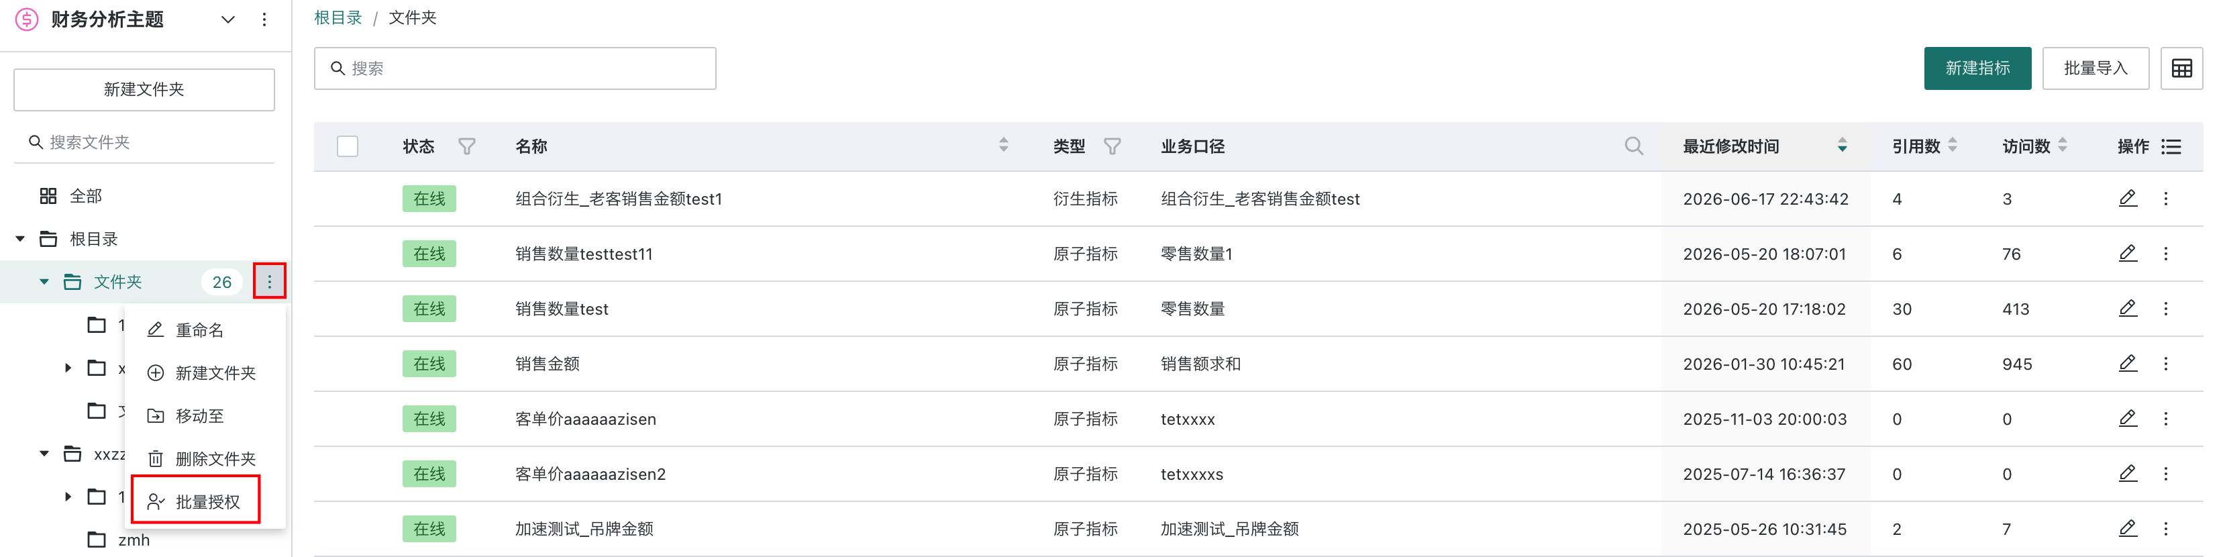Sort by 最近修改时间 column
The width and height of the screenshot is (2225, 557).
coord(1841,145)
